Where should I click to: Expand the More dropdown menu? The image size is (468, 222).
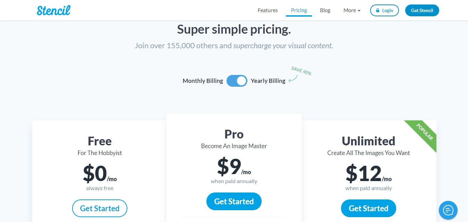point(352,10)
